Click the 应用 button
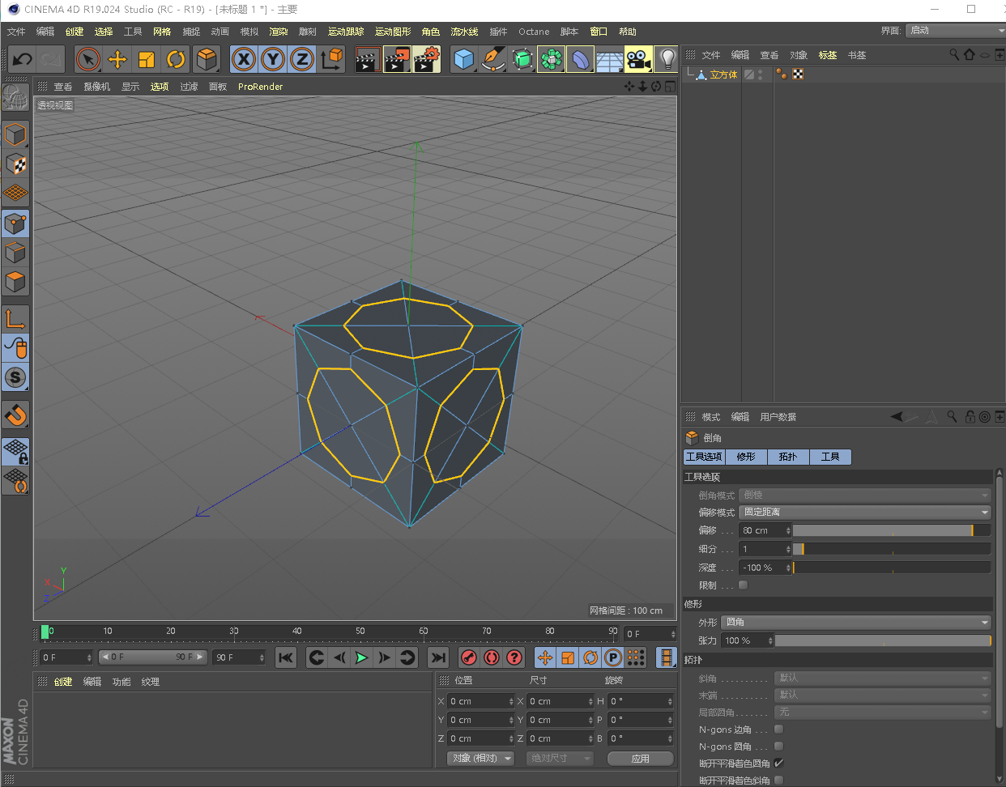The height and width of the screenshot is (787, 1006). pyautogui.click(x=640, y=759)
